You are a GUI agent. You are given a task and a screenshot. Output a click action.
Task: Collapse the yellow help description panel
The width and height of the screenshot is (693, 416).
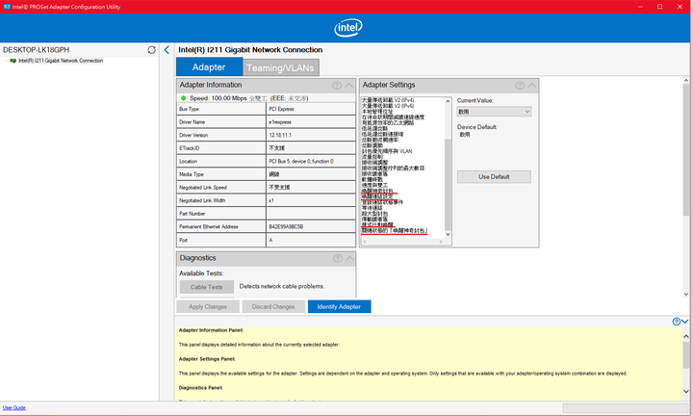coord(685,322)
